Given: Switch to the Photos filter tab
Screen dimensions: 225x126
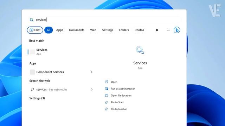Looking at the screenshot, I should [x=139, y=30].
